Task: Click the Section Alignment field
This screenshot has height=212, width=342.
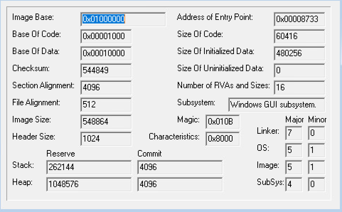Action: coord(106,88)
